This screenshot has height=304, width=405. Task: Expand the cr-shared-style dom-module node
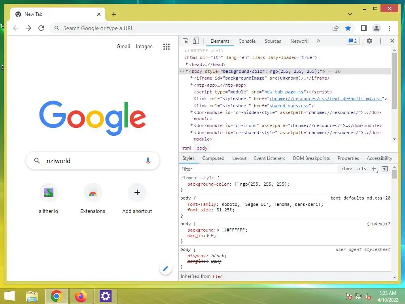(x=191, y=132)
